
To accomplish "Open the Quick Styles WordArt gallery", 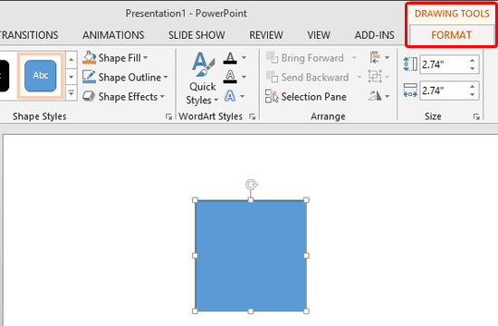I will coord(203,79).
